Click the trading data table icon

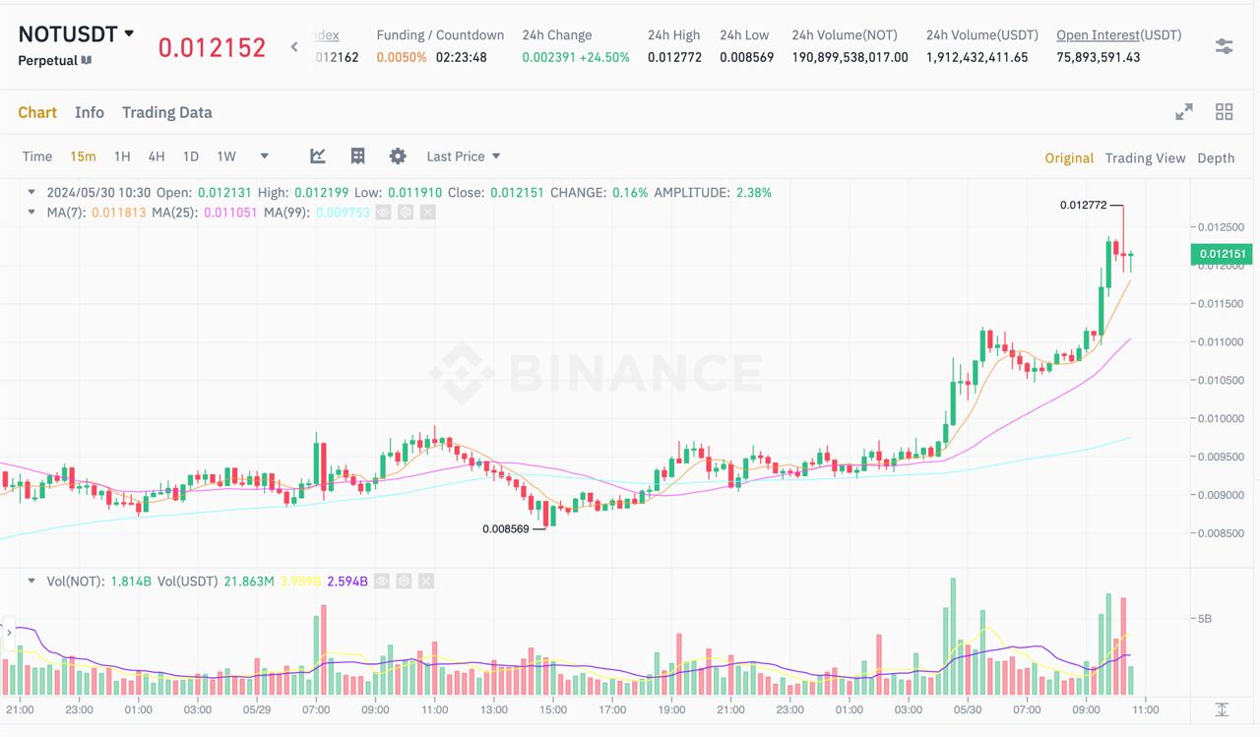(x=358, y=156)
